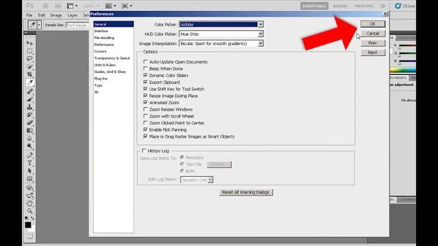Expand more workspaces chevron
This screenshot has width=438, height=246.
pos(383,6)
